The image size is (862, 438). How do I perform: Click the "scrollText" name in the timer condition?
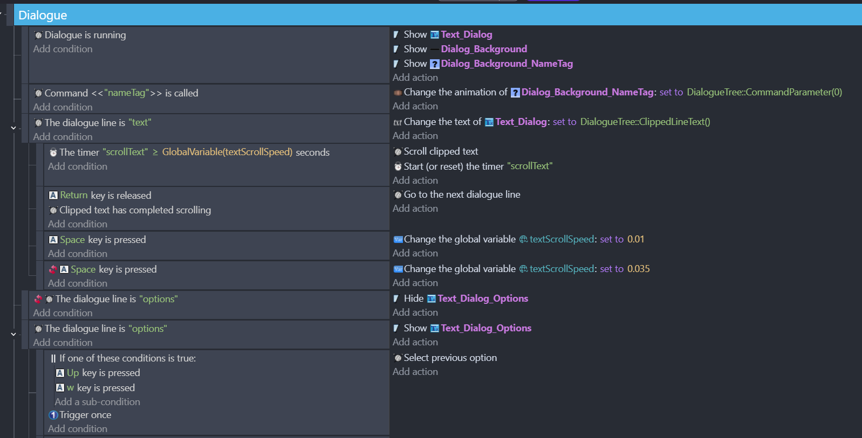[x=125, y=152]
